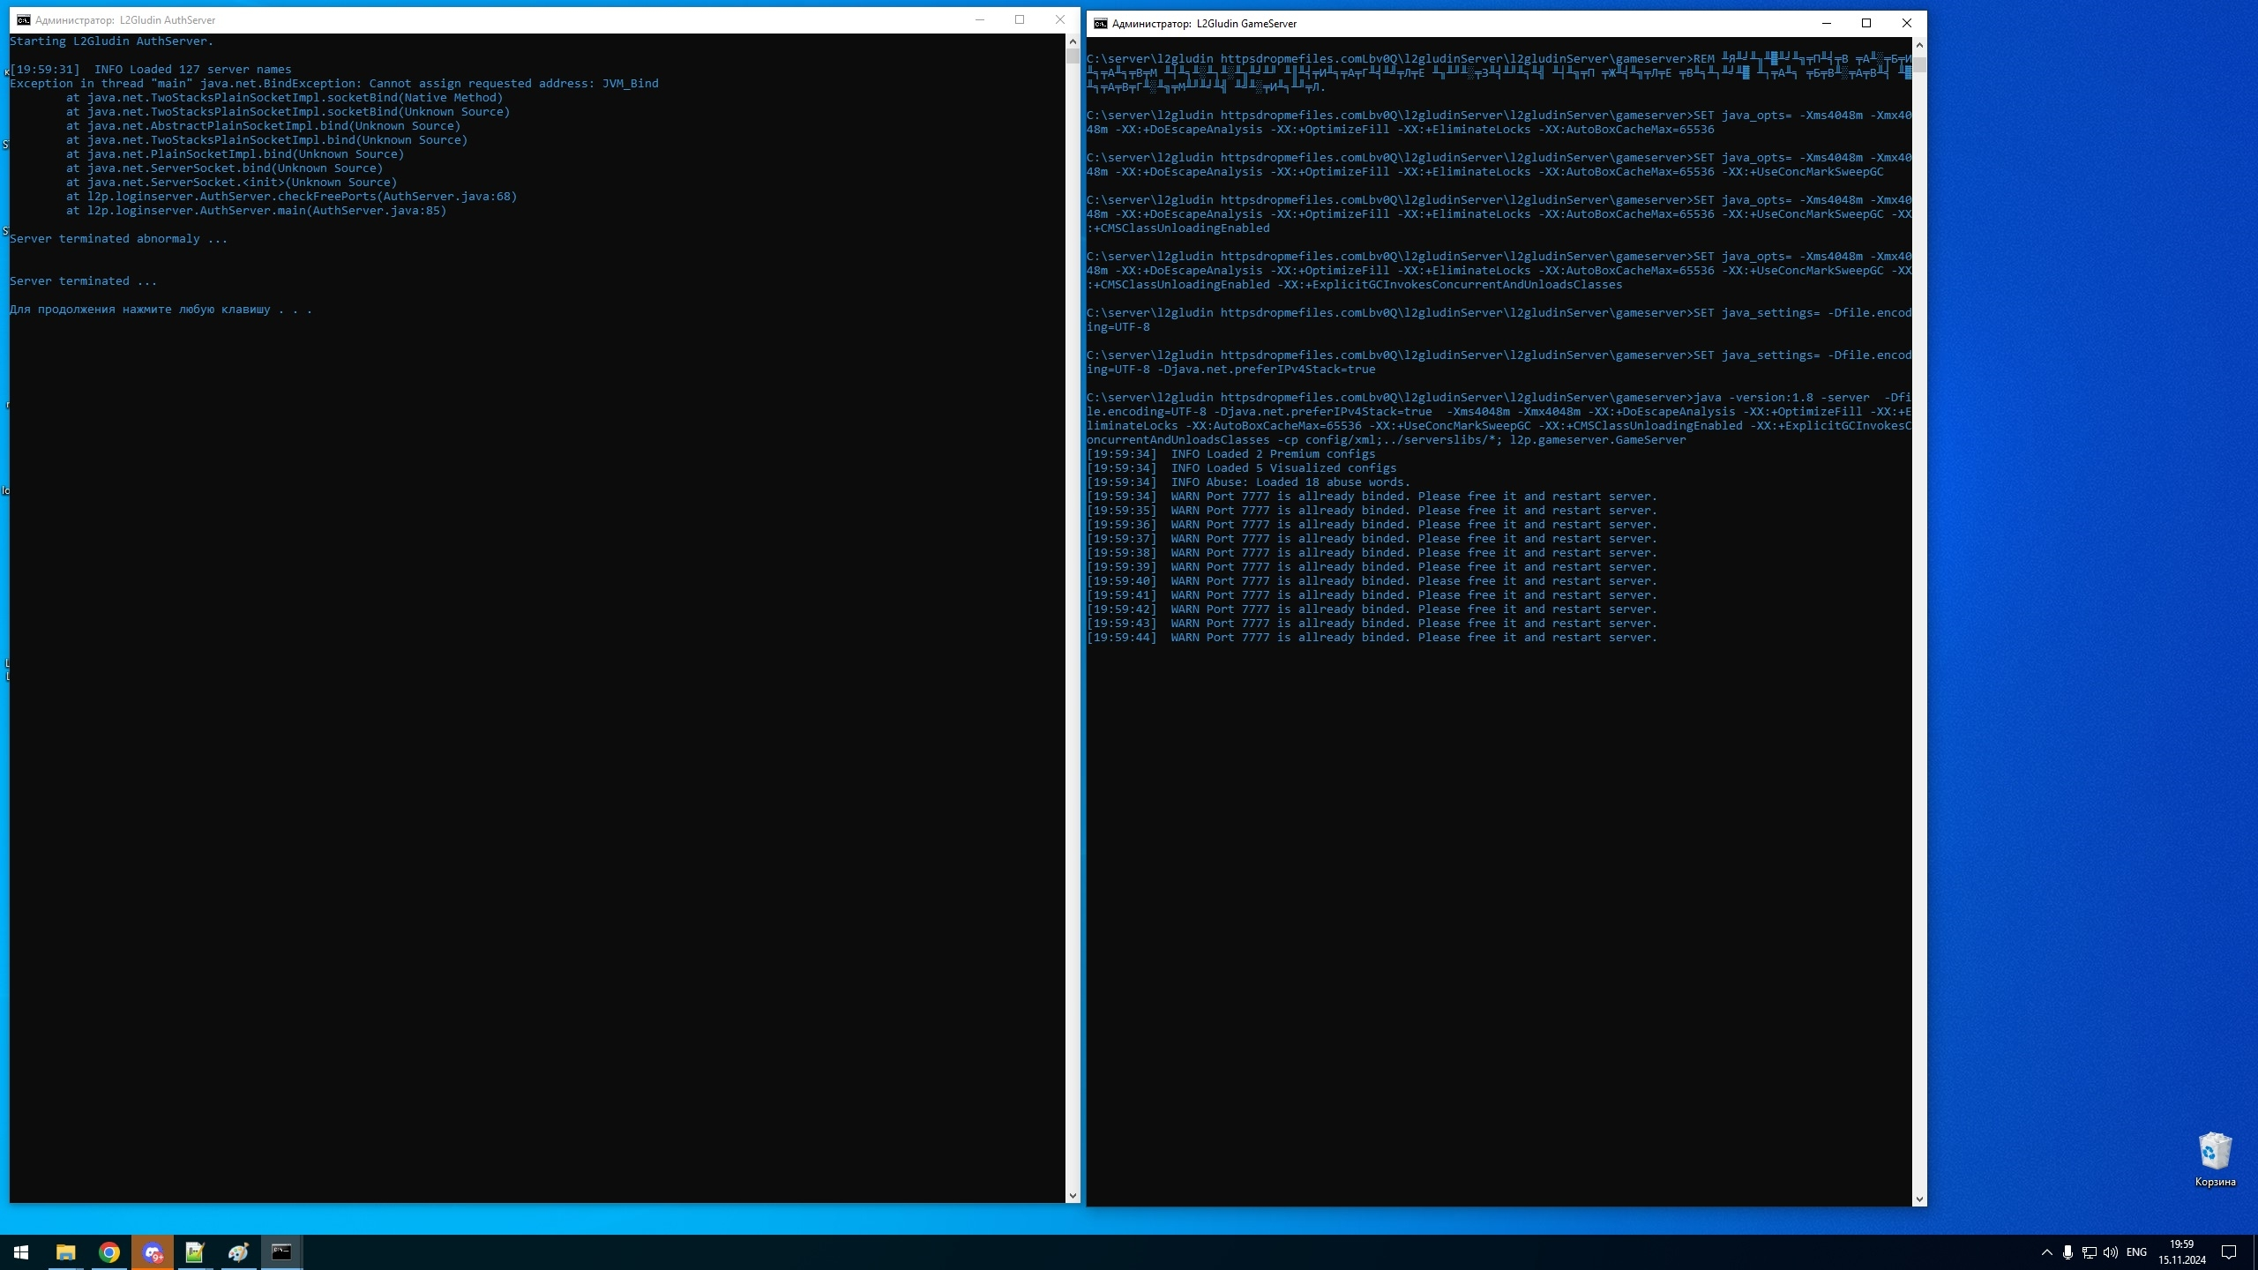Minimize the L2Gludin AuthServer window
2258x1270 pixels.
tap(979, 20)
